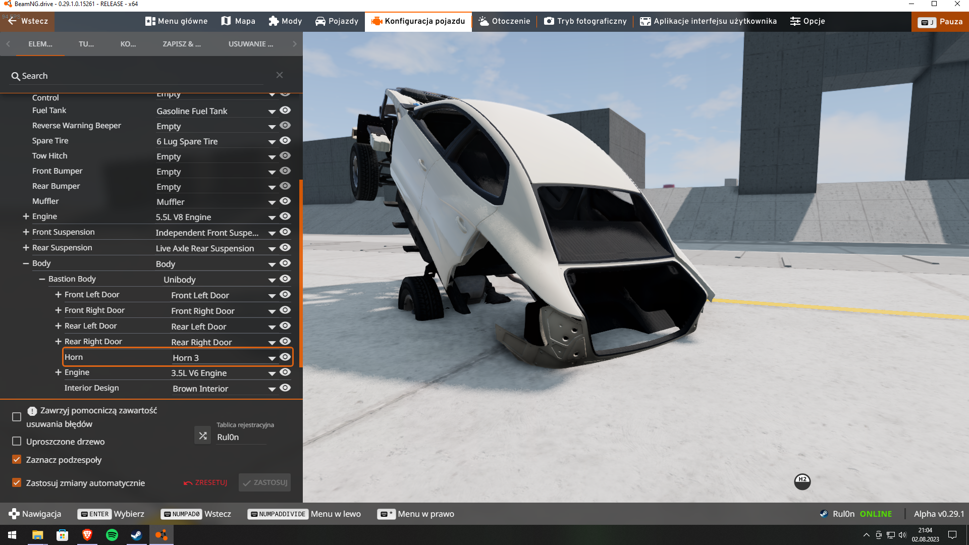Open the Horn 3 dropdown

pos(224,358)
